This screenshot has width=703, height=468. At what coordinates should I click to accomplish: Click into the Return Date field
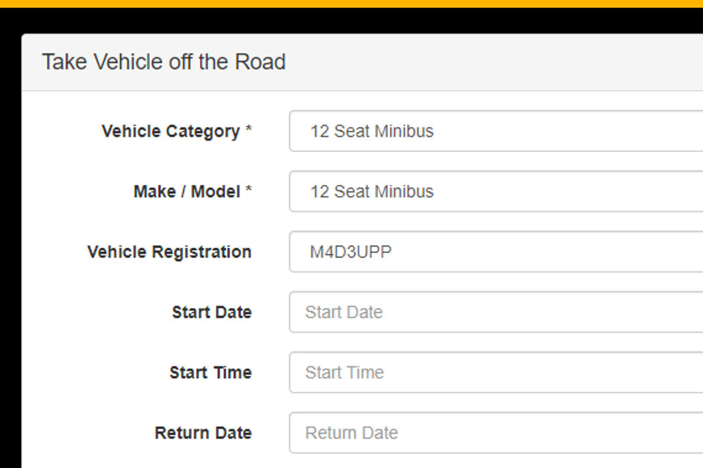pyautogui.click(x=495, y=432)
